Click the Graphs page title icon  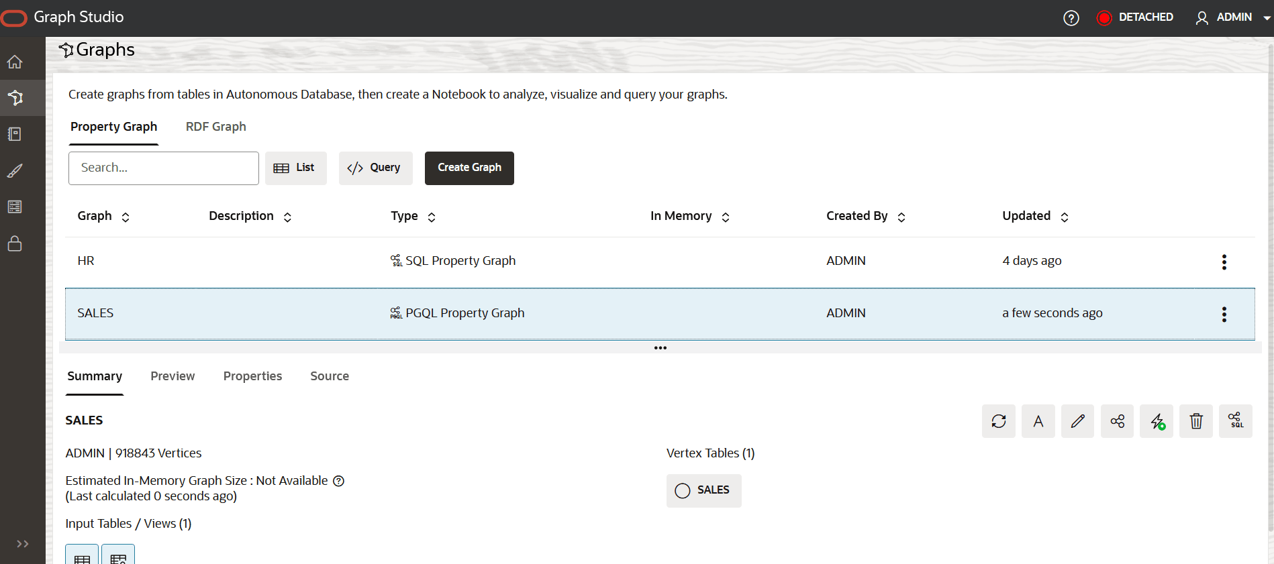coord(66,50)
